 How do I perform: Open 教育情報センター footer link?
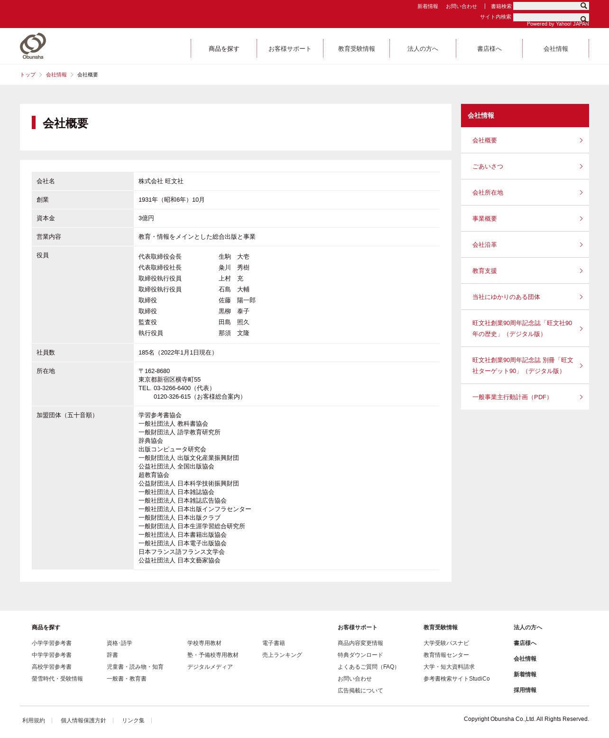pos(446,655)
